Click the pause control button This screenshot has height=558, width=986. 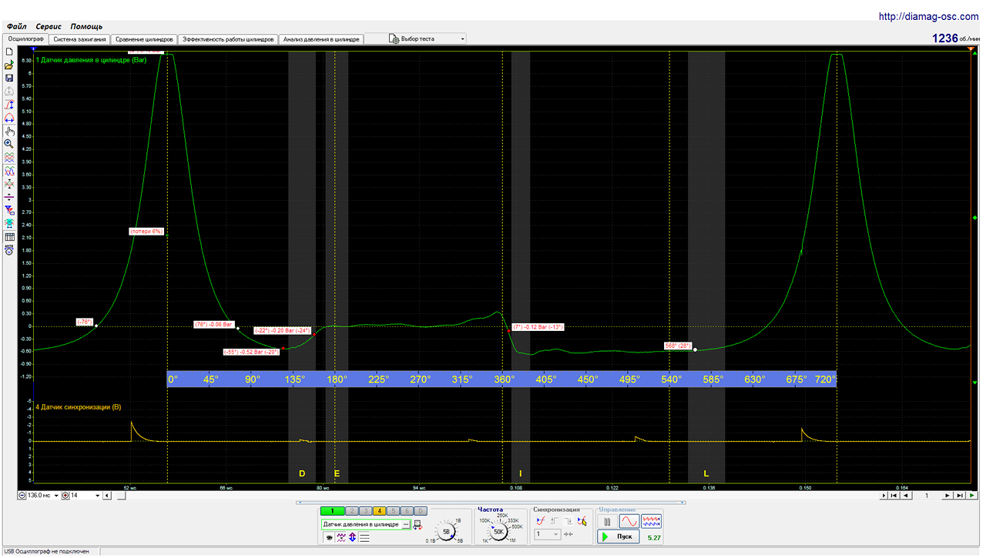coord(607,521)
